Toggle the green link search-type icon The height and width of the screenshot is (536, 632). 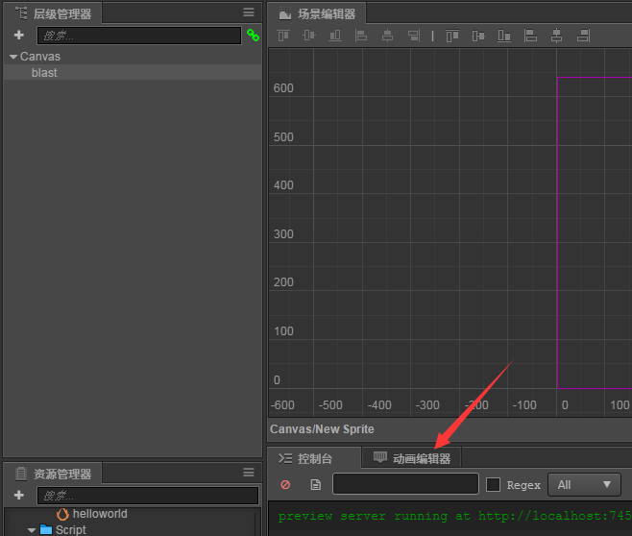point(253,36)
